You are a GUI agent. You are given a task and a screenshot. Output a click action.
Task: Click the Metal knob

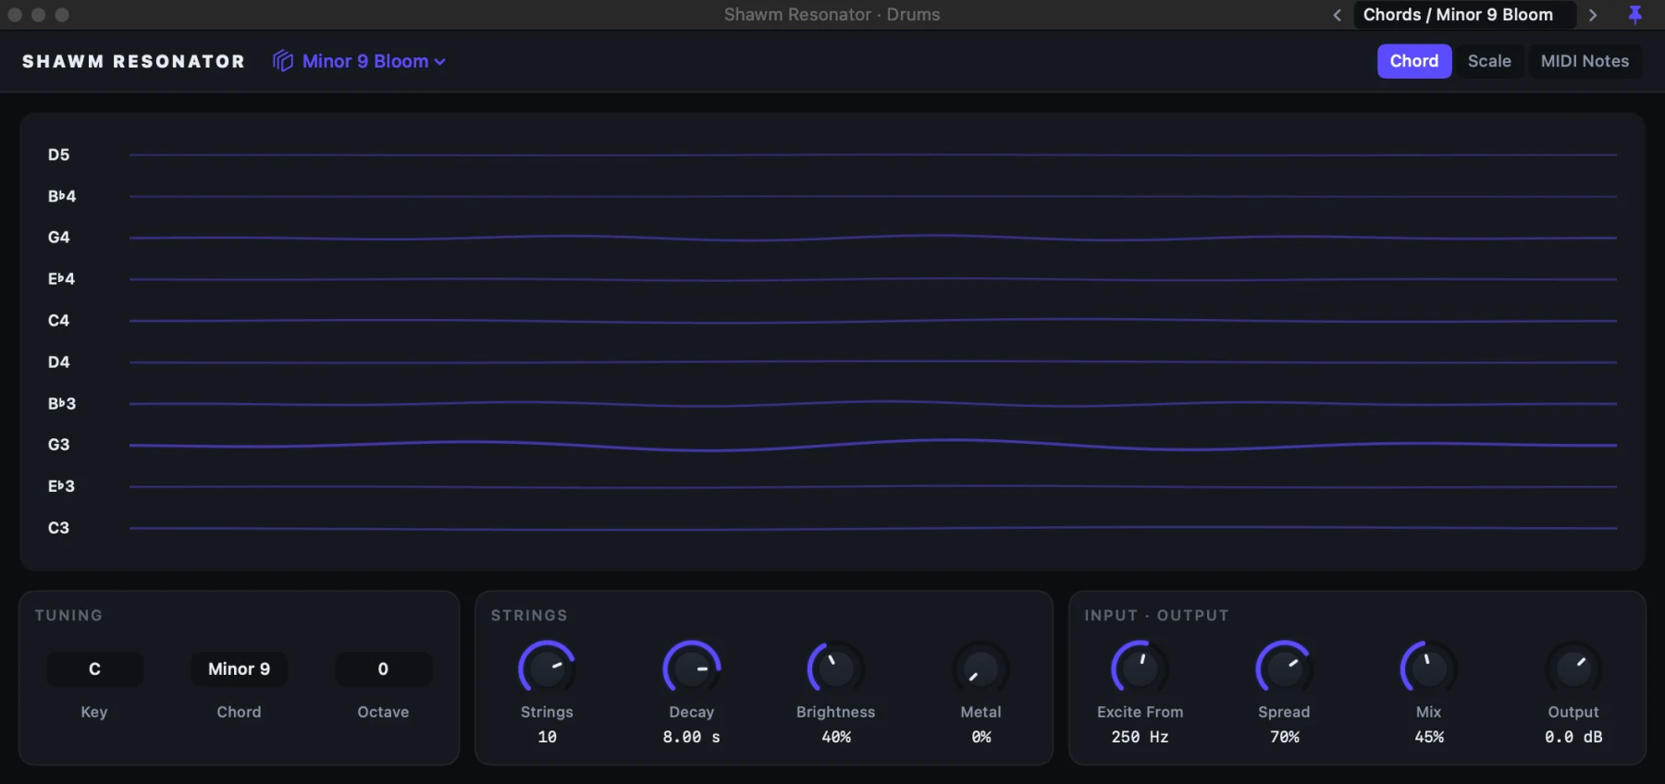(x=980, y=668)
